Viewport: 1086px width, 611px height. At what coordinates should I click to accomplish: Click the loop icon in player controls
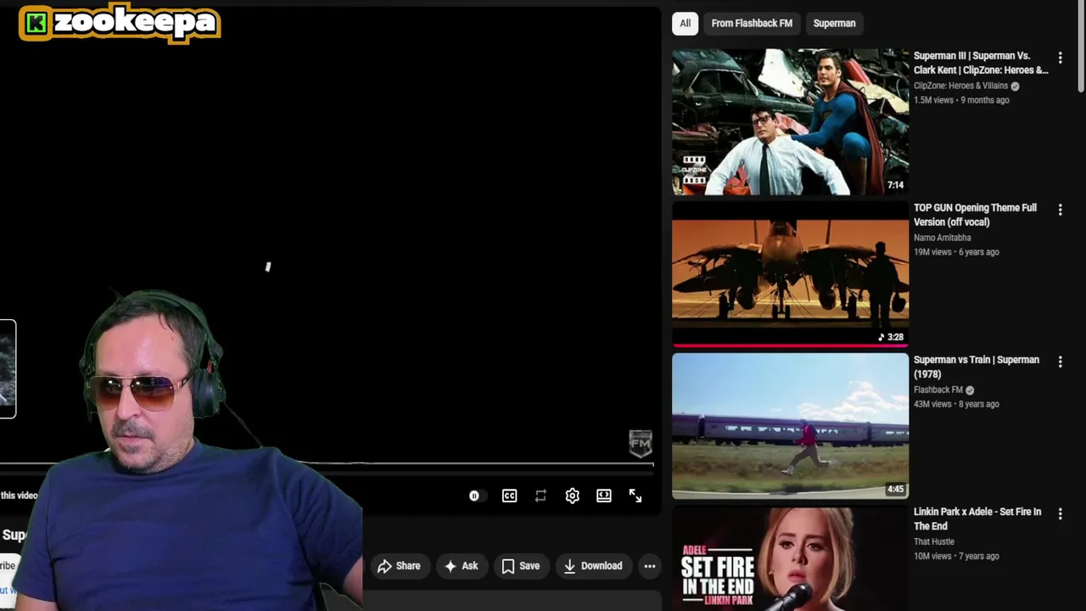pyautogui.click(x=540, y=496)
